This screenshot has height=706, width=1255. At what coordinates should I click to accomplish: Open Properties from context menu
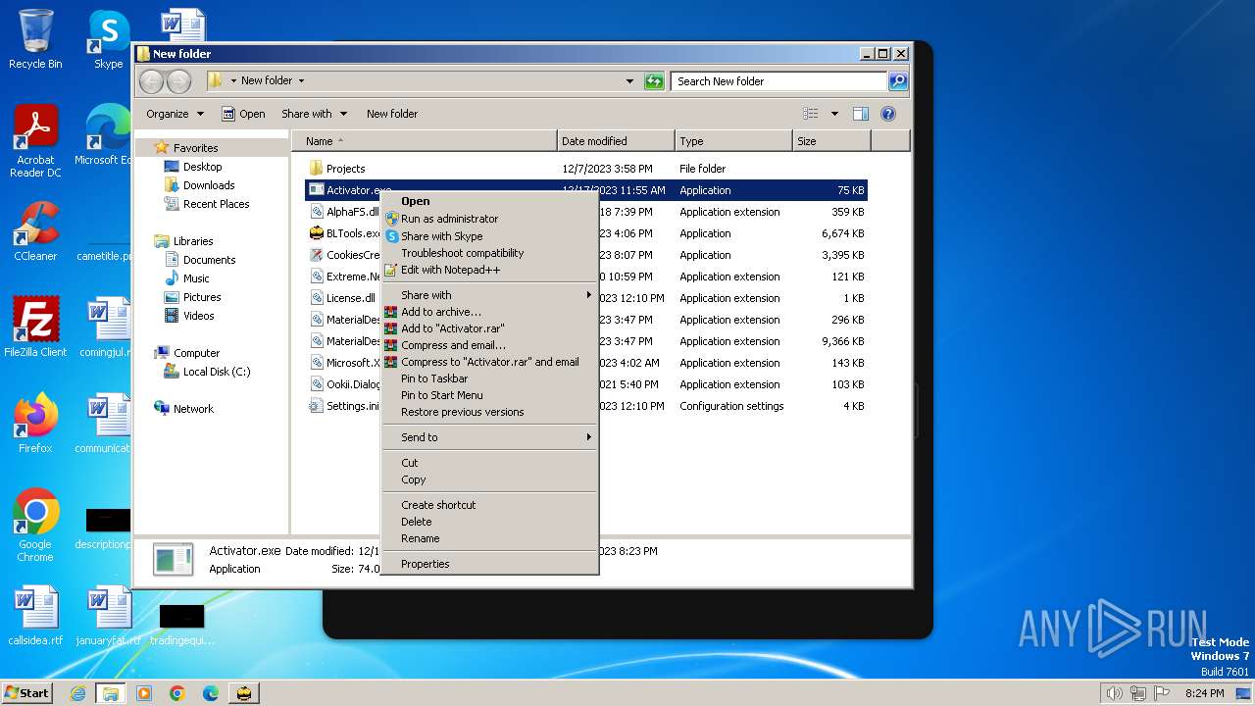489,564
